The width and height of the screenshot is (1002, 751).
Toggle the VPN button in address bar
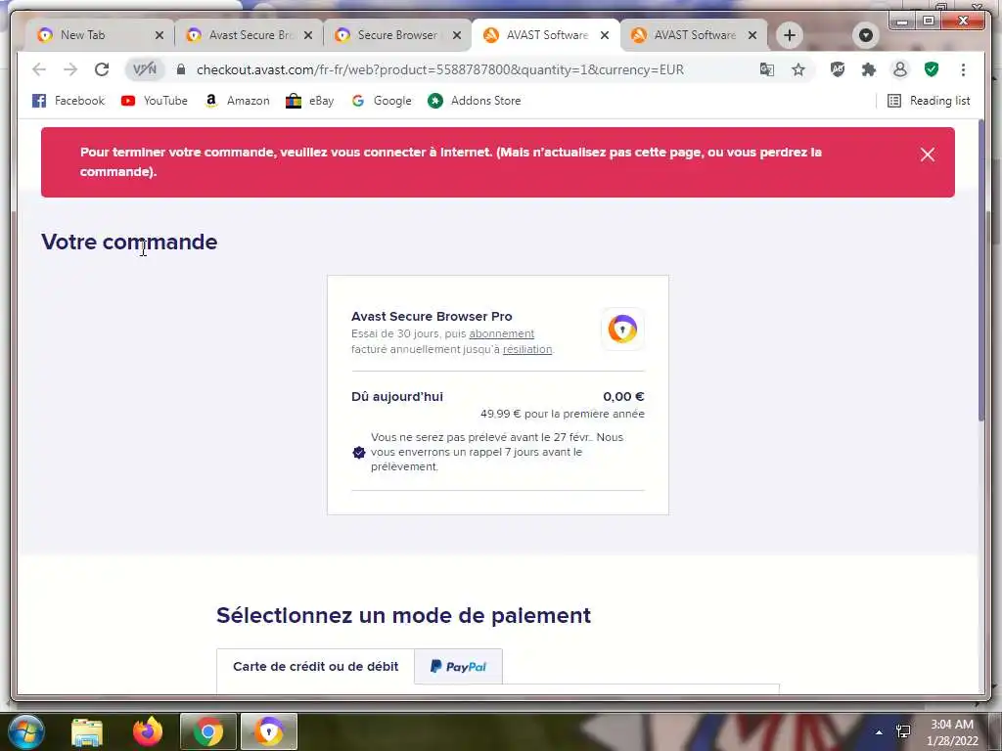[x=145, y=69]
